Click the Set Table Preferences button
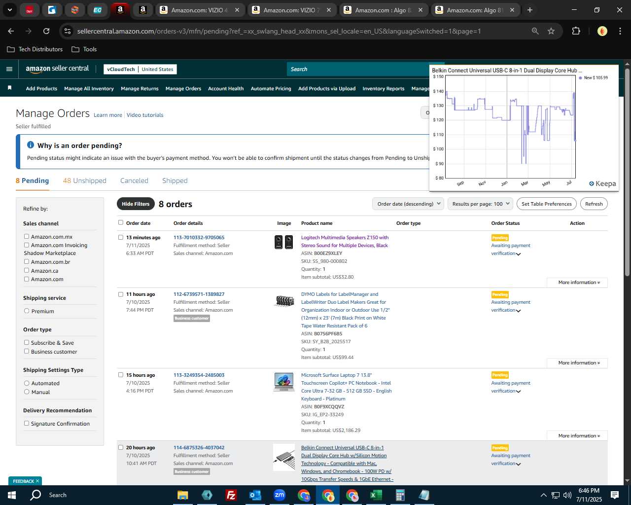Screen dimensions: 631x505 (546, 204)
